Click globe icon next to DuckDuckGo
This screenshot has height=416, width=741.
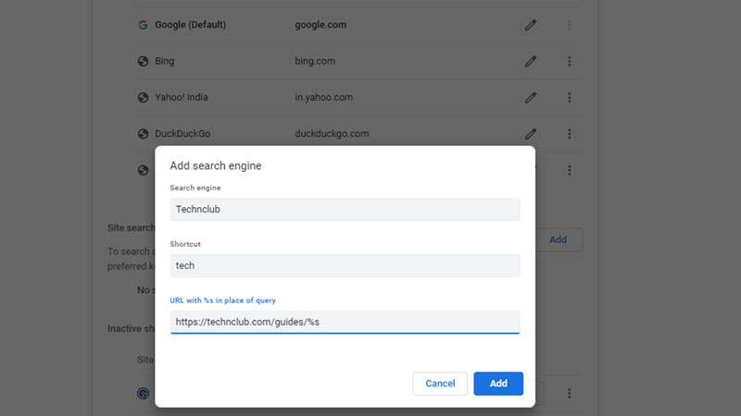pyautogui.click(x=143, y=134)
